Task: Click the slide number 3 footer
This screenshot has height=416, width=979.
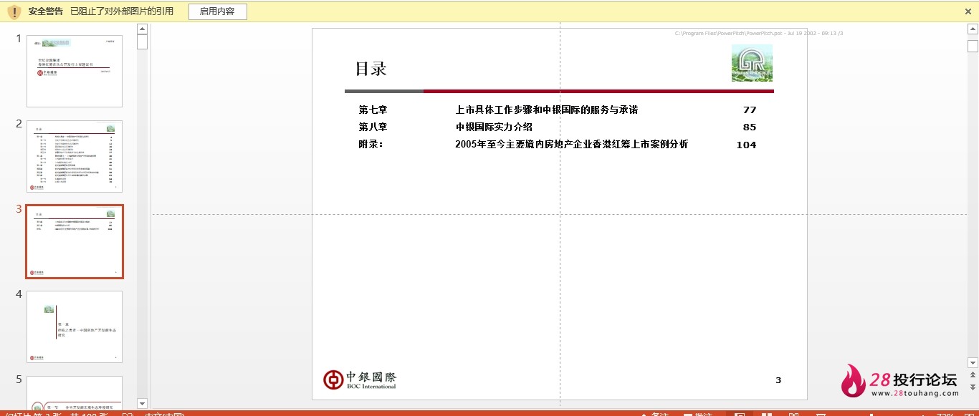Action: click(778, 380)
